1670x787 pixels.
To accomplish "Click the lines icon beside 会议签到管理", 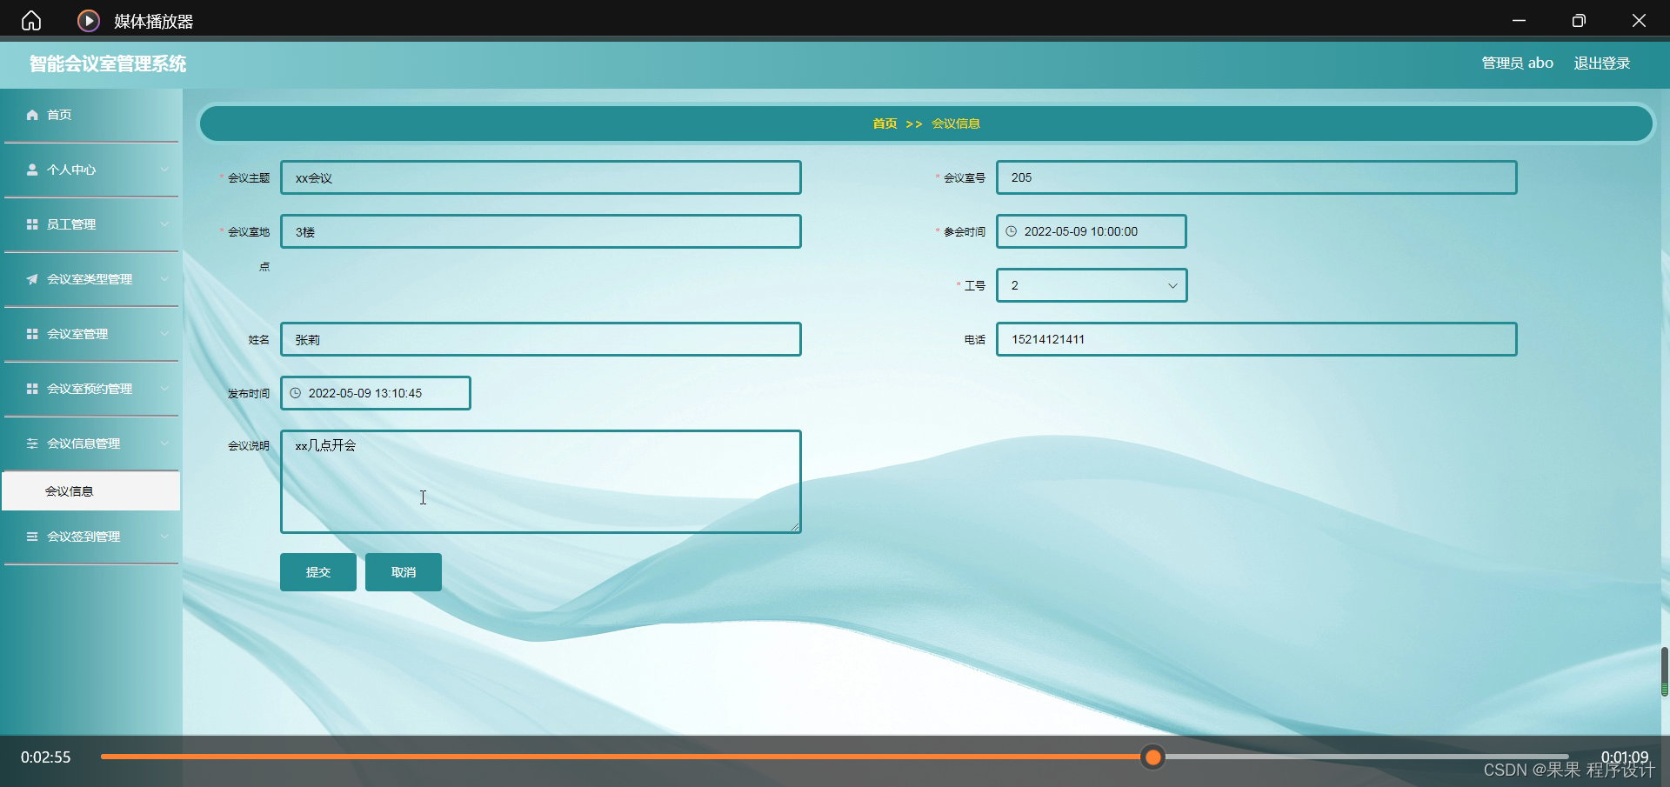I will tap(32, 537).
